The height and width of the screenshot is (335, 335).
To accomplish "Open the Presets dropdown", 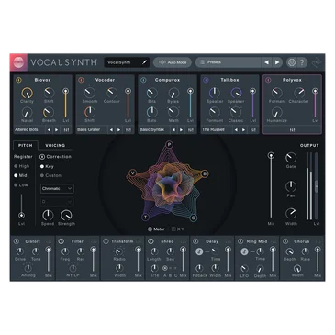I will [x=229, y=62].
